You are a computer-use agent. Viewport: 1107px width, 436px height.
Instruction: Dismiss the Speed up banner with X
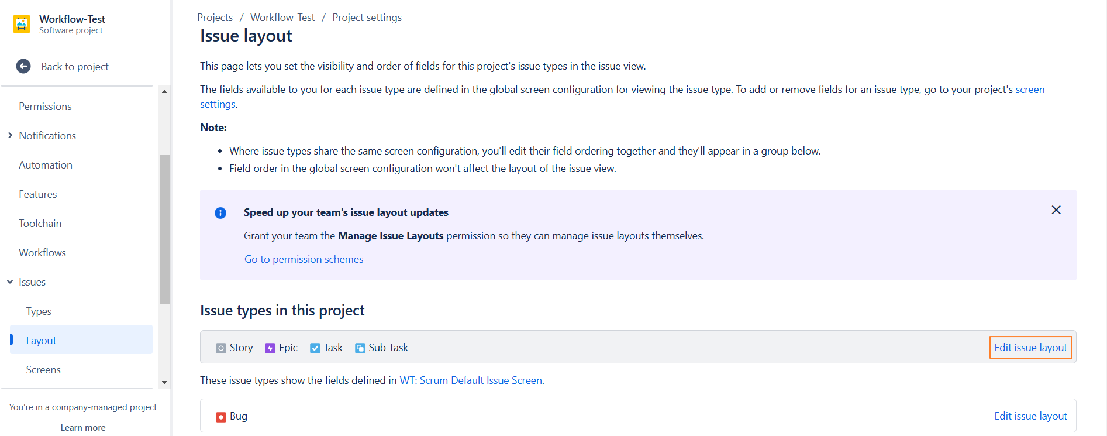[1056, 210]
